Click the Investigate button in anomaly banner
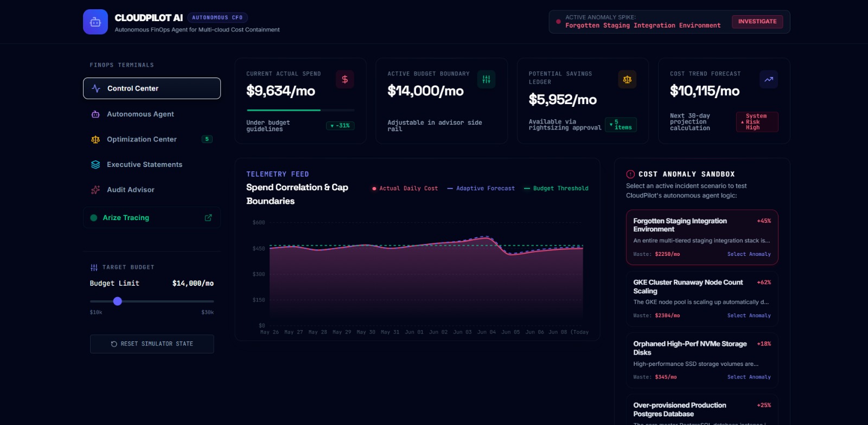Viewport: 868px width, 425px height. click(x=757, y=22)
